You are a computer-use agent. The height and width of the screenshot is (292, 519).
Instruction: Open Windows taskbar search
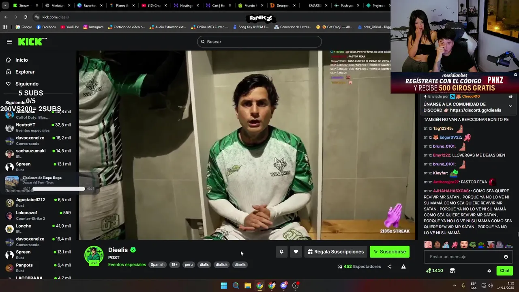(x=236, y=286)
